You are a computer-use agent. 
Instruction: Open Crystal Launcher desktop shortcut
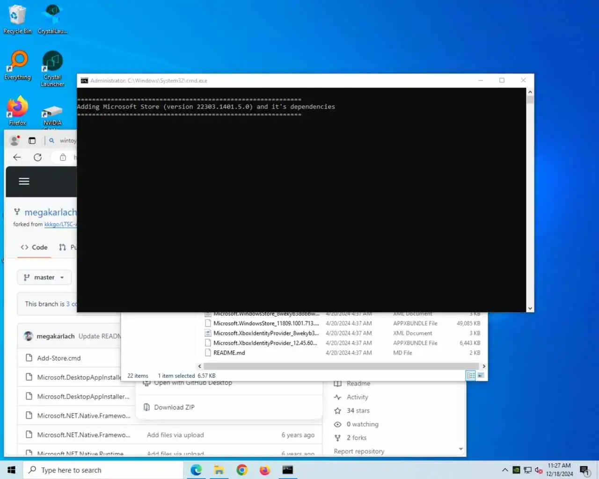point(52,68)
